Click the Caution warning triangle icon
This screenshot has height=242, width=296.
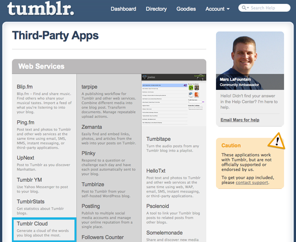(276, 141)
